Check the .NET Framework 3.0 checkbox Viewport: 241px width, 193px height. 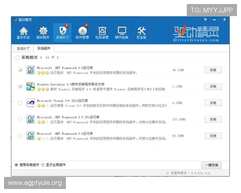click(x=20, y=136)
